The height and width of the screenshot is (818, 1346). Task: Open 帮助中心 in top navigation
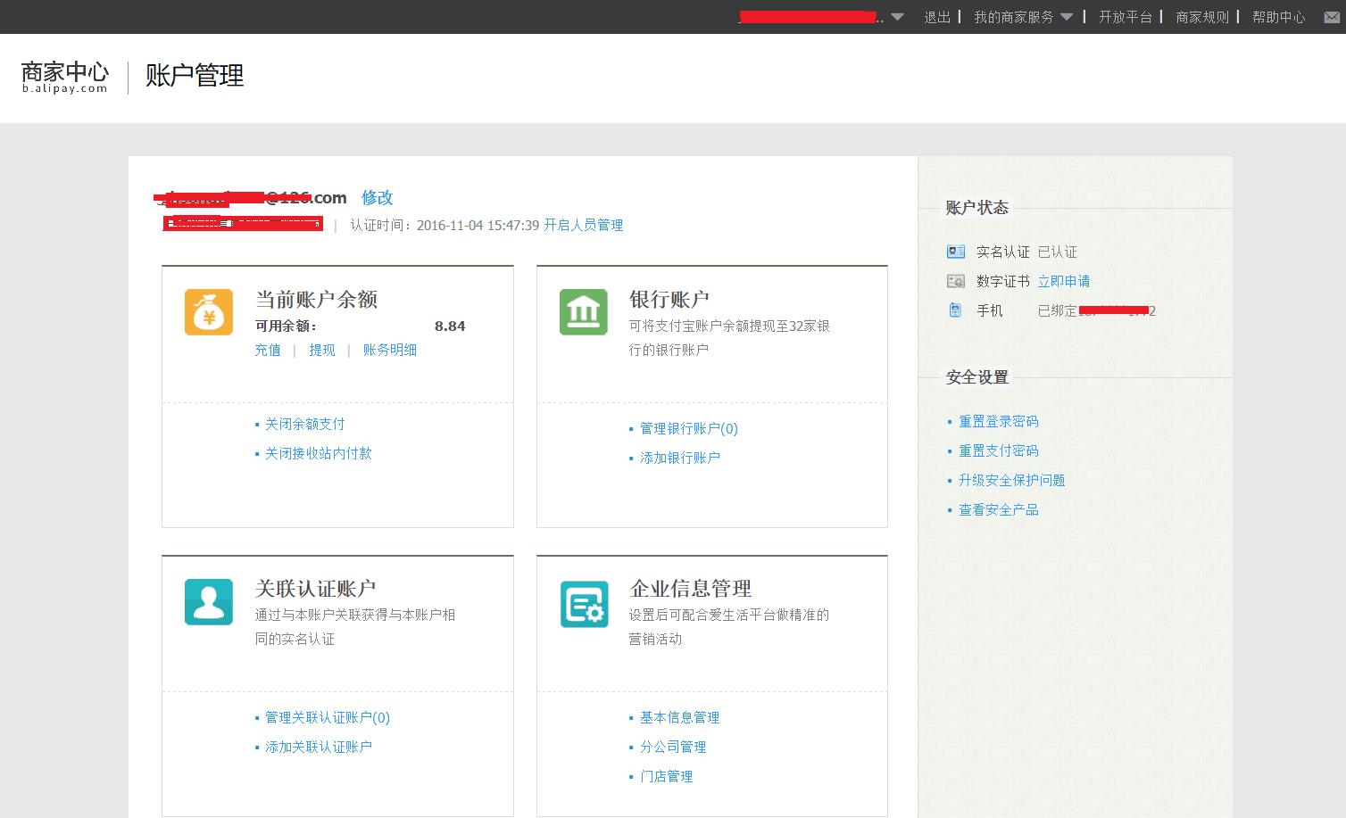pyautogui.click(x=1278, y=17)
